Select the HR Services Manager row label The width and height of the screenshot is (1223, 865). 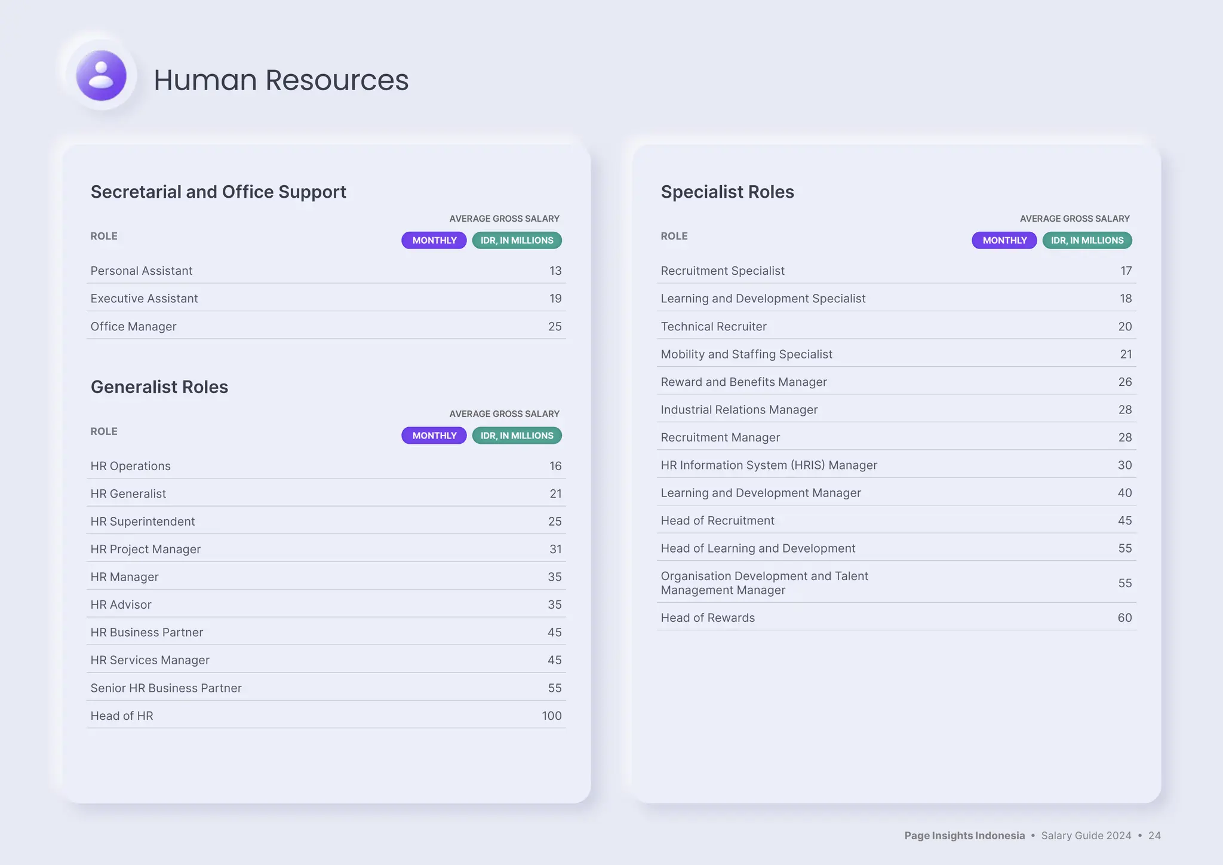(x=150, y=660)
